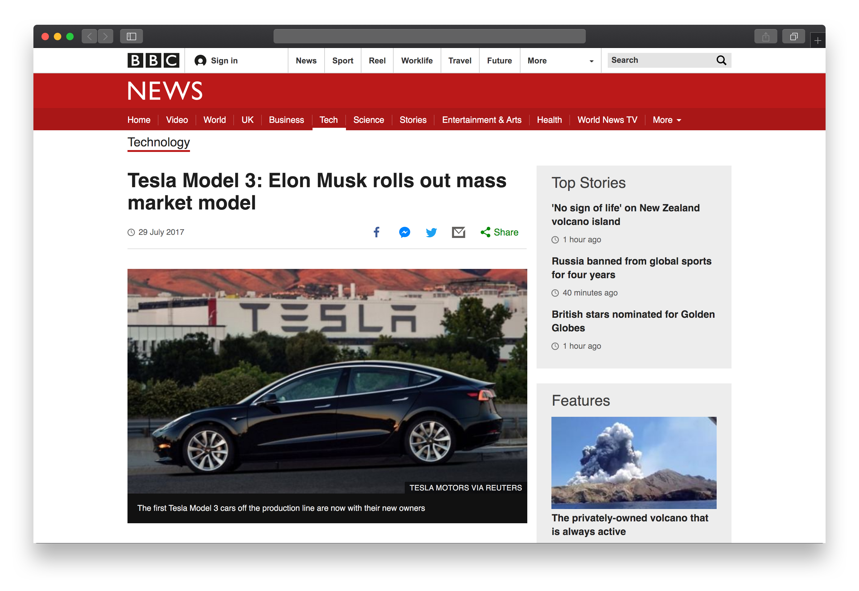The height and width of the screenshot is (591, 859).
Task: Click the BBC logo
Action: click(x=153, y=60)
